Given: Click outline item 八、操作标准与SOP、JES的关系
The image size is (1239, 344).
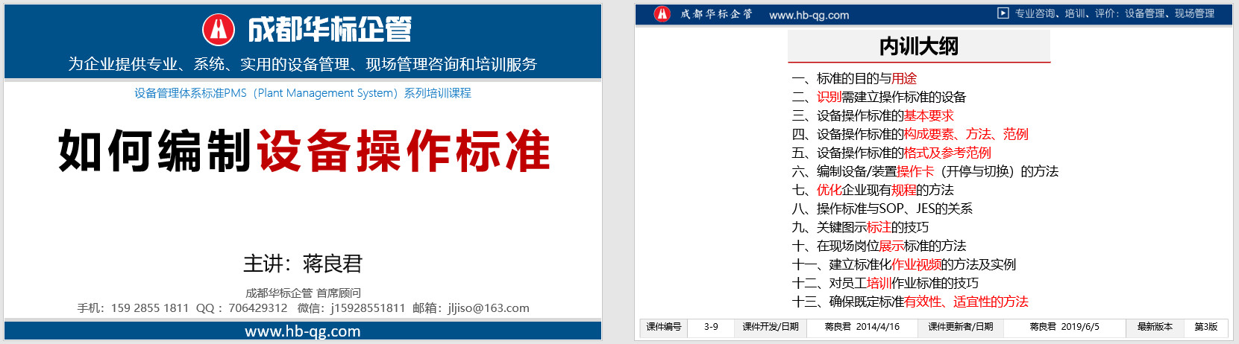Looking at the screenshot, I should coord(882,208).
